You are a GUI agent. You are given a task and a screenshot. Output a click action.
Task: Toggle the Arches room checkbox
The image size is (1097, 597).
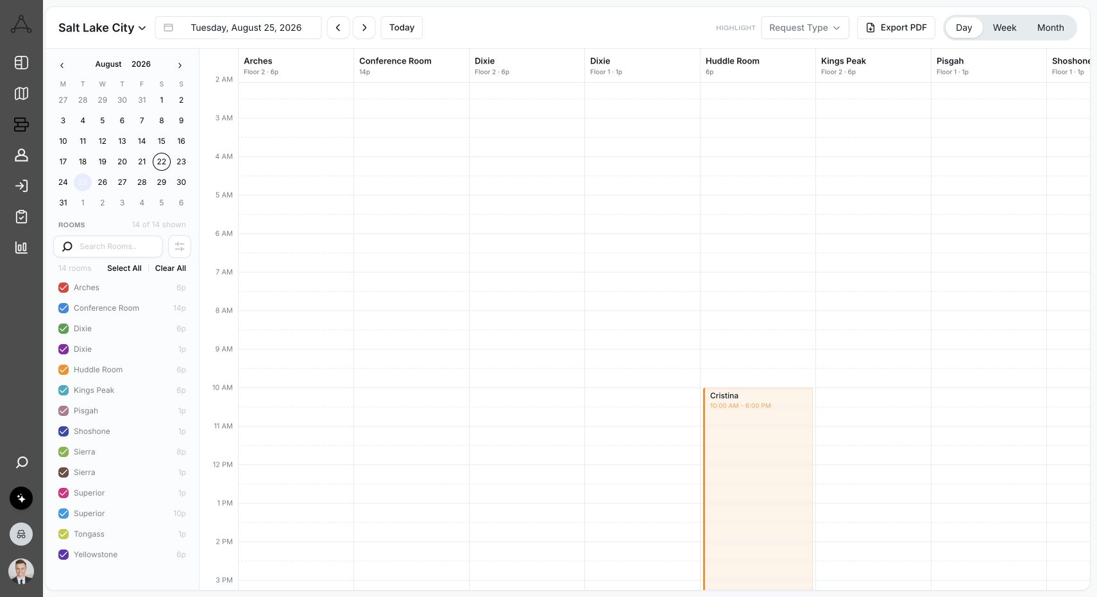64,288
